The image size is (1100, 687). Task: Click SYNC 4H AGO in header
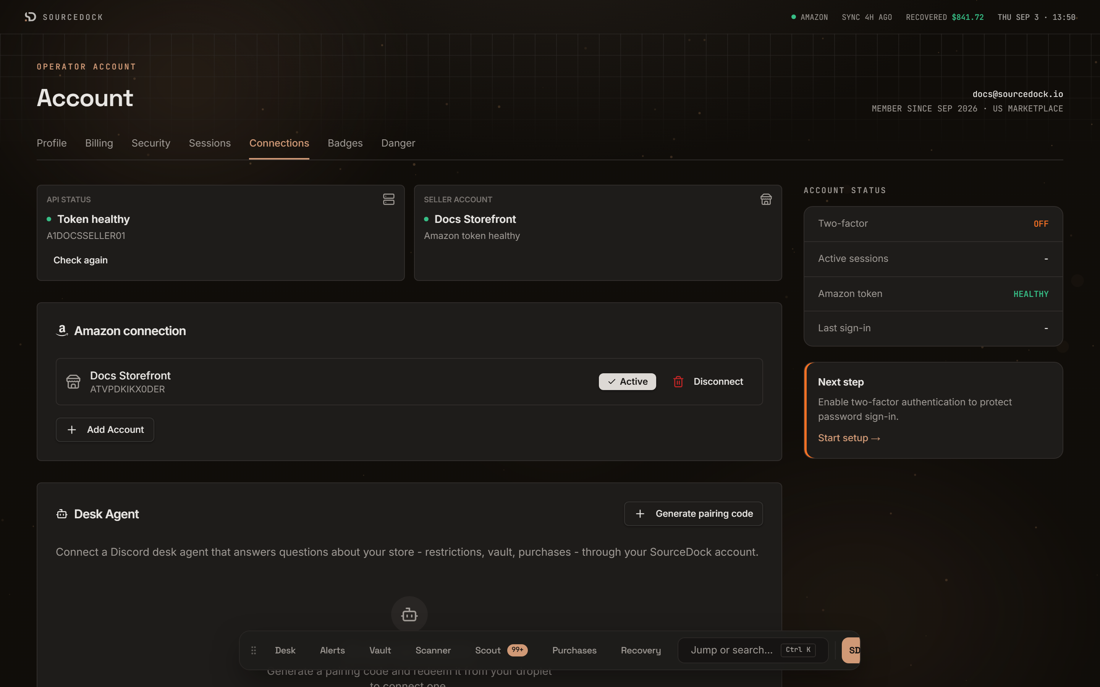point(867,17)
